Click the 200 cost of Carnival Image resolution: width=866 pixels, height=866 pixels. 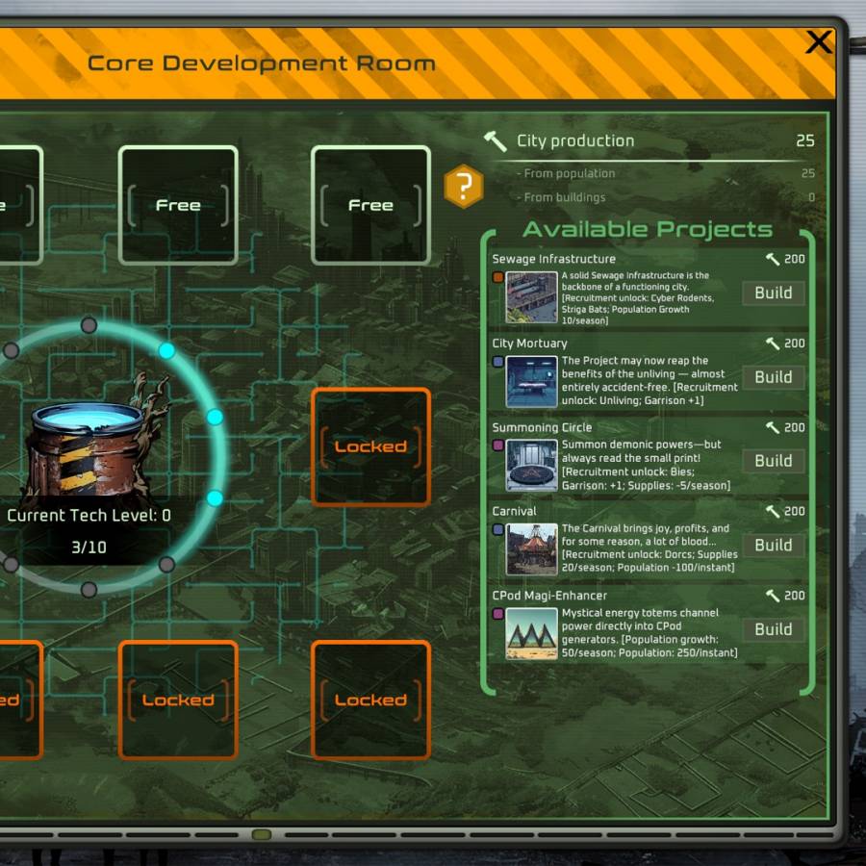(794, 512)
